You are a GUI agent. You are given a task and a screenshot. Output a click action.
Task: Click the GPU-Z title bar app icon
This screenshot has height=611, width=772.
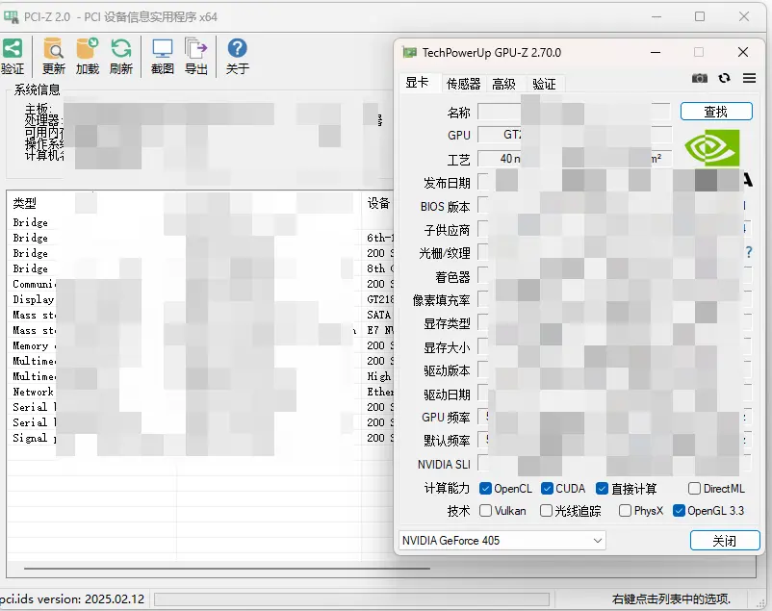(x=410, y=52)
